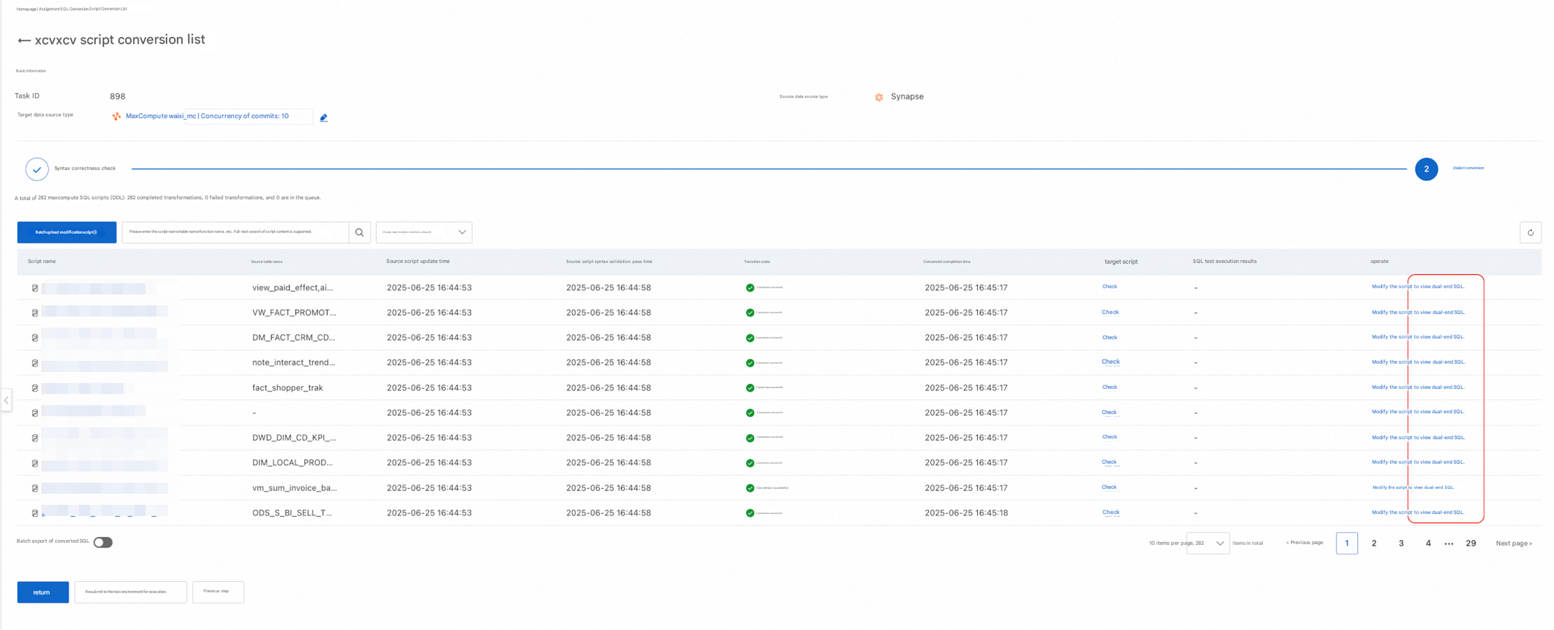Viewport: 1554px width, 630px height.
Task: Click the script file icon in the first row
Action: point(35,288)
